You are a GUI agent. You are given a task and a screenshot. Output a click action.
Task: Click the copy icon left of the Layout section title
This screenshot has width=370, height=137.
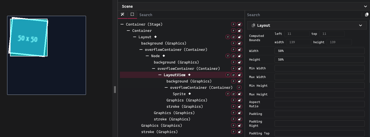(254, 25)
